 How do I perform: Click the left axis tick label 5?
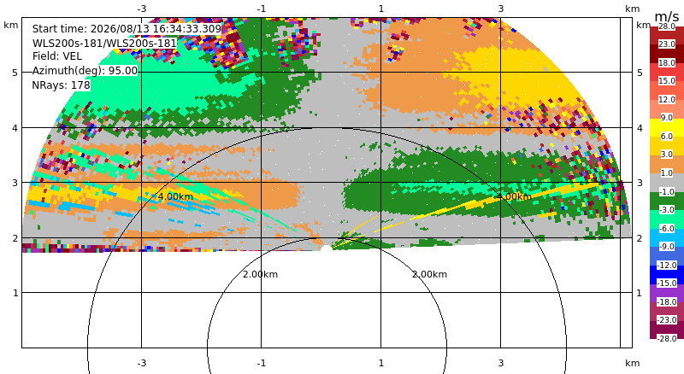(15, 73)
